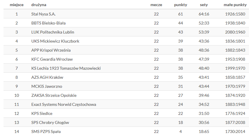The width and height of the screenshot is (249, 135).
Task: Click UKS Mickiewicz Kluczbork row name
Action: pyautogui.click(x=55, y=41)
